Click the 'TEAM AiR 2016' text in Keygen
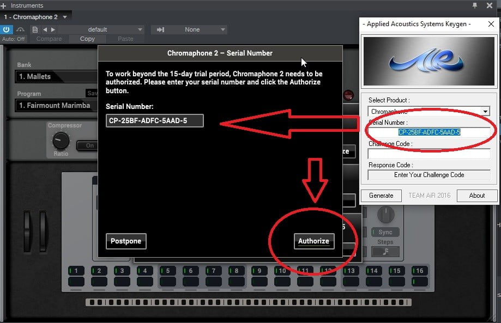The height and width of the screenshot is (323, 501). [x=430, y=196]
